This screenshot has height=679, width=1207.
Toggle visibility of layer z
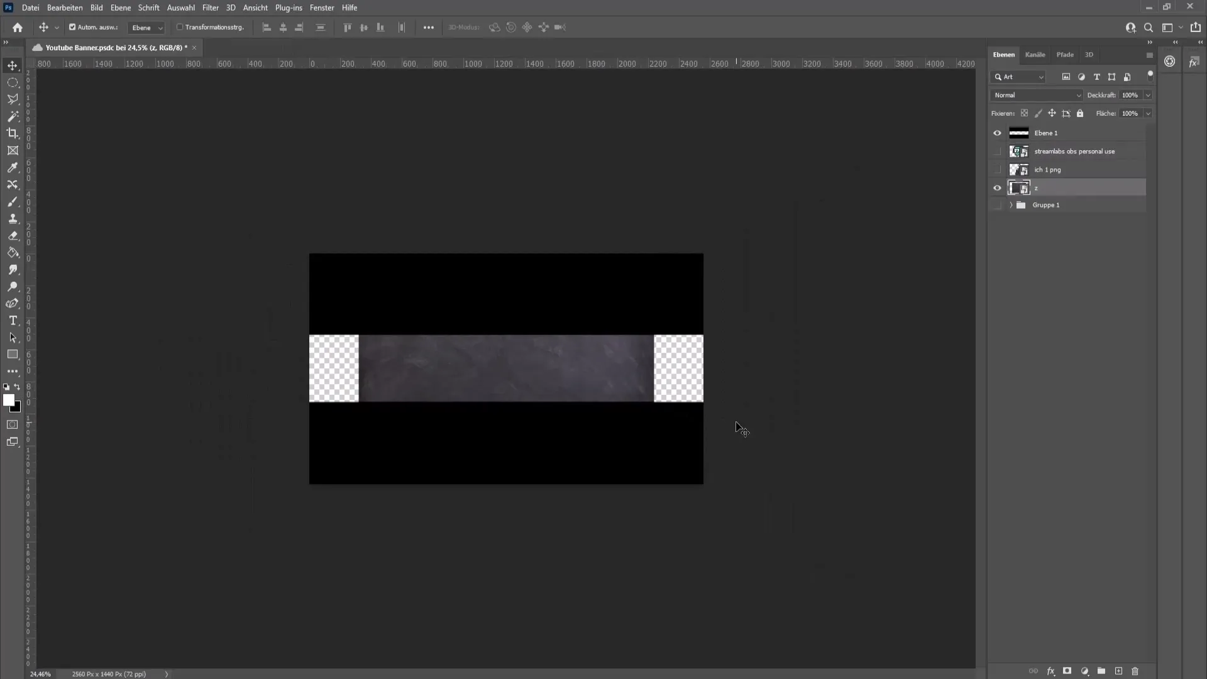point(997,187)
